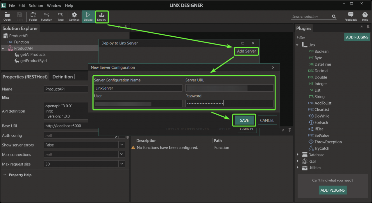Pin the Plugins panel open
Viewport: 372px width, 203px height.
368,26
